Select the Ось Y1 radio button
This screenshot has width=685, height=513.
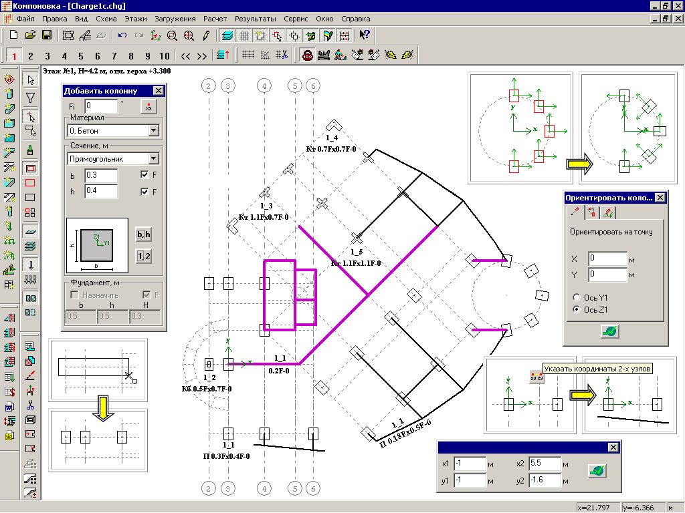pyautogui.click(x=576, y=297)
